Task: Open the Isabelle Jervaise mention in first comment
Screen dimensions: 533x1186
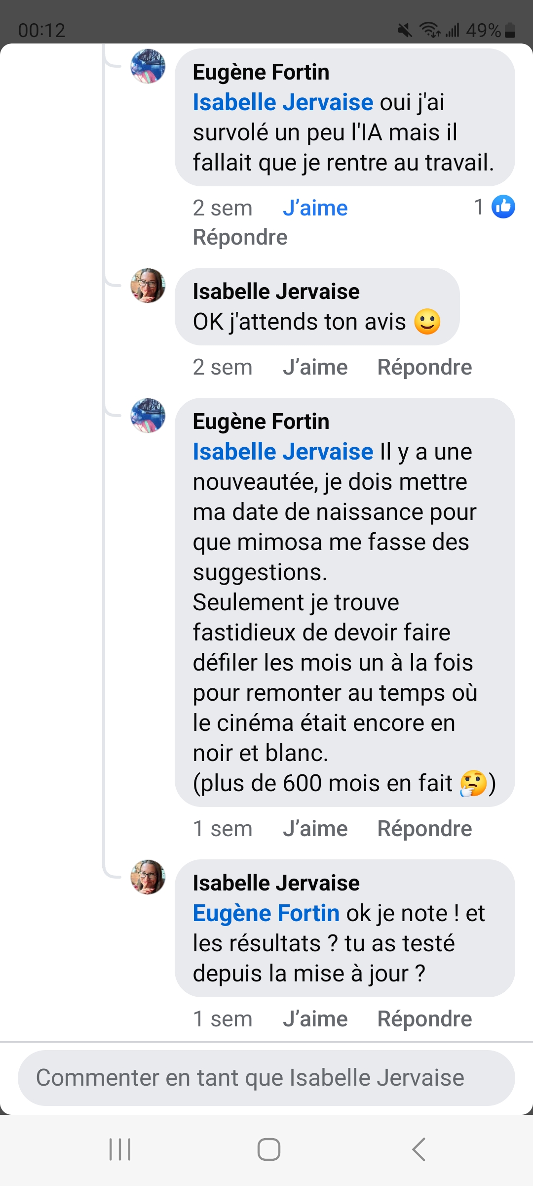Action: point(283,102)
